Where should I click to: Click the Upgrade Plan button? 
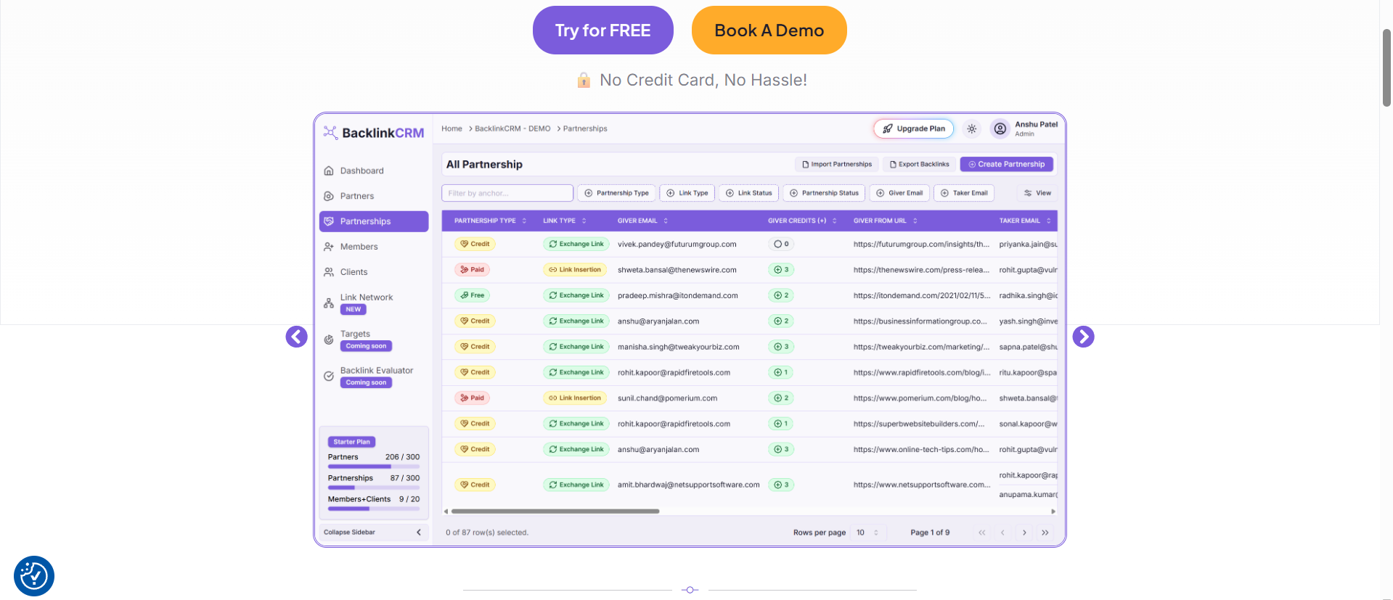[914, 128]
